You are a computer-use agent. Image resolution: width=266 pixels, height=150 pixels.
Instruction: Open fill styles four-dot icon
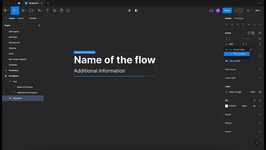coord(254,100)
